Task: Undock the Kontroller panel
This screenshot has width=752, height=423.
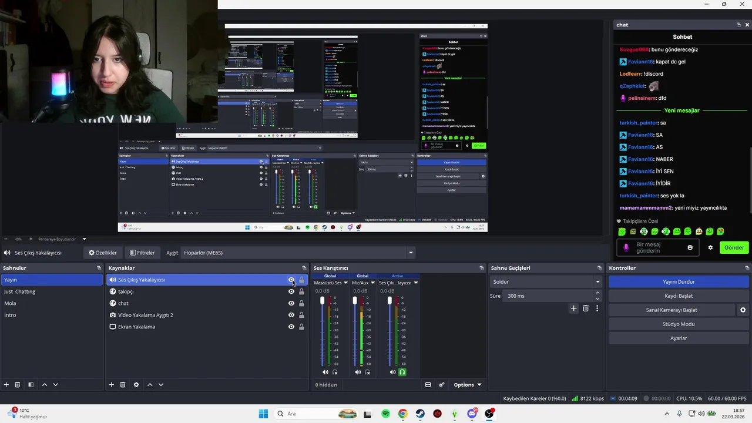Action: pyautogui.click(x=746, y=268)
